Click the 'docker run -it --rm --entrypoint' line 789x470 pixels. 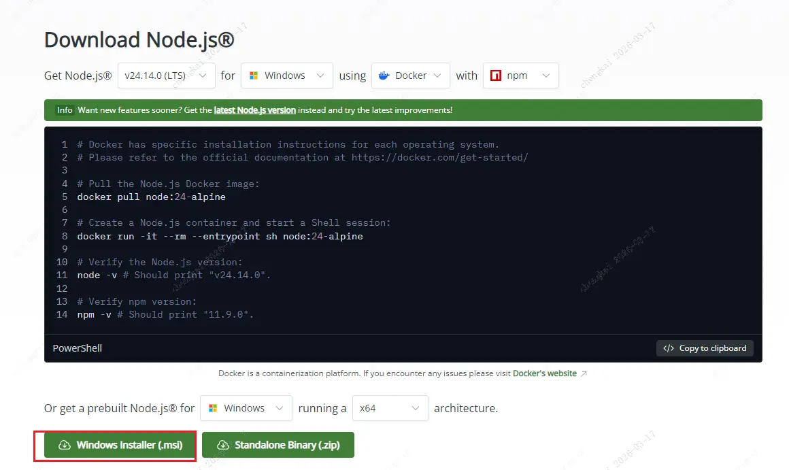pyautogui.click(x=220, y=236)
